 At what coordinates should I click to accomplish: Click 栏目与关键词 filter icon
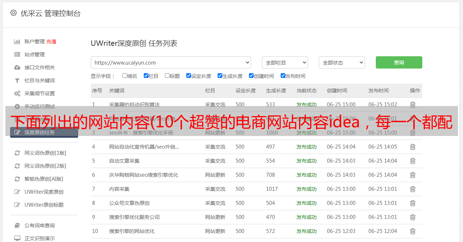click(17, 80)
